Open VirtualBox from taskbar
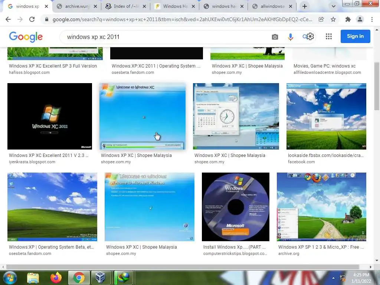The height and width of the screenshot is (285, 380). pos(100,278)
